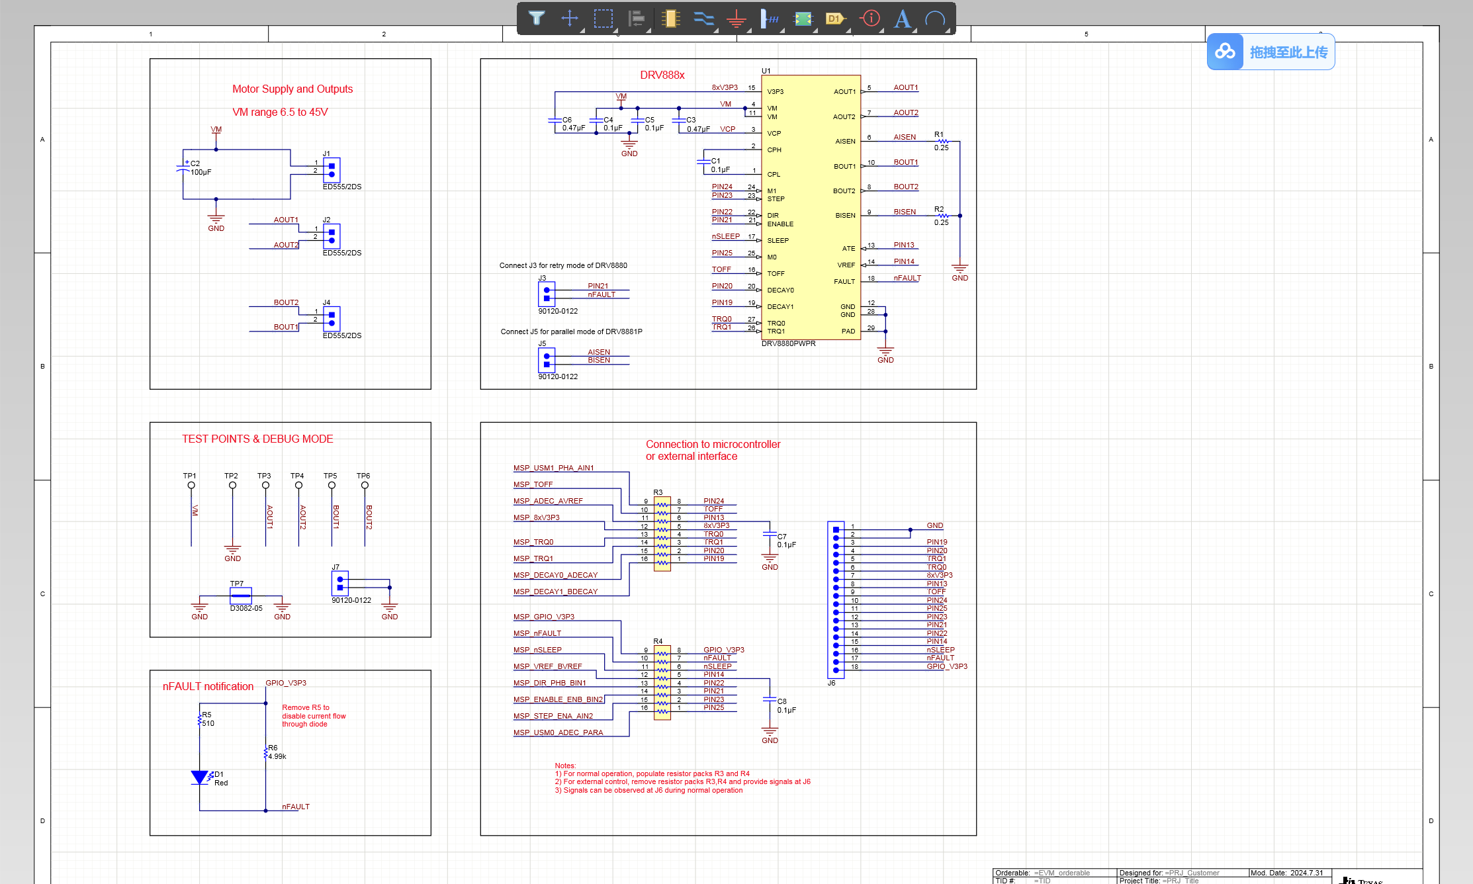This screenshot has height=884, width=1473.
Task: Select the R3 resistor pack
Action: (x=662, y=533)
